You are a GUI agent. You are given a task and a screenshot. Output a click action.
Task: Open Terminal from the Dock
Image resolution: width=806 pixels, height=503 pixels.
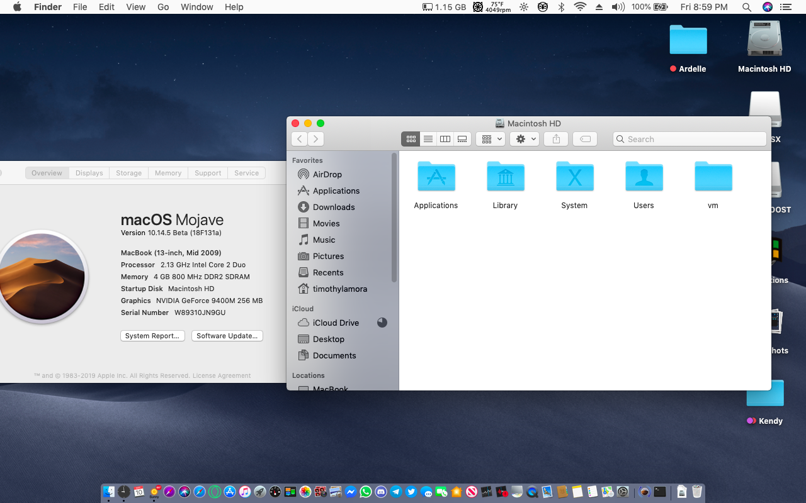tap(661, 492)
